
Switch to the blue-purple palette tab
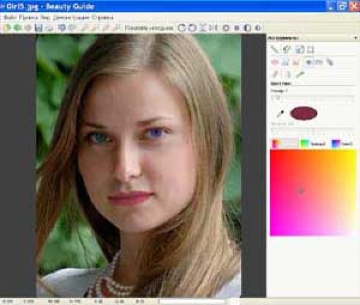342,144
